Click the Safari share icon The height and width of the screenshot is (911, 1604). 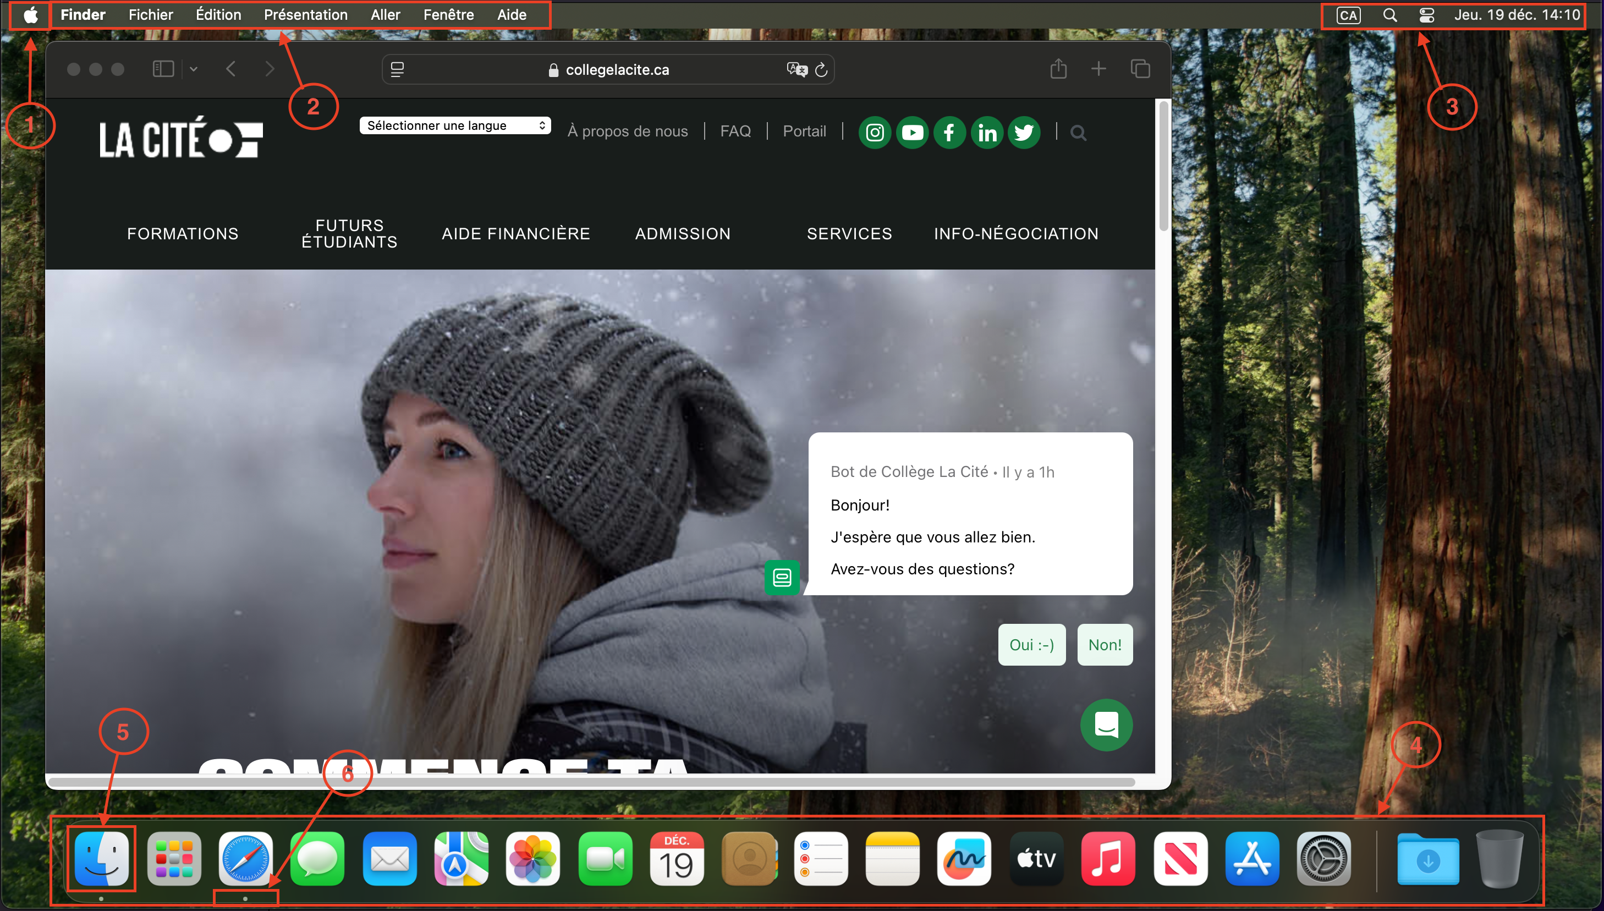1057,69
